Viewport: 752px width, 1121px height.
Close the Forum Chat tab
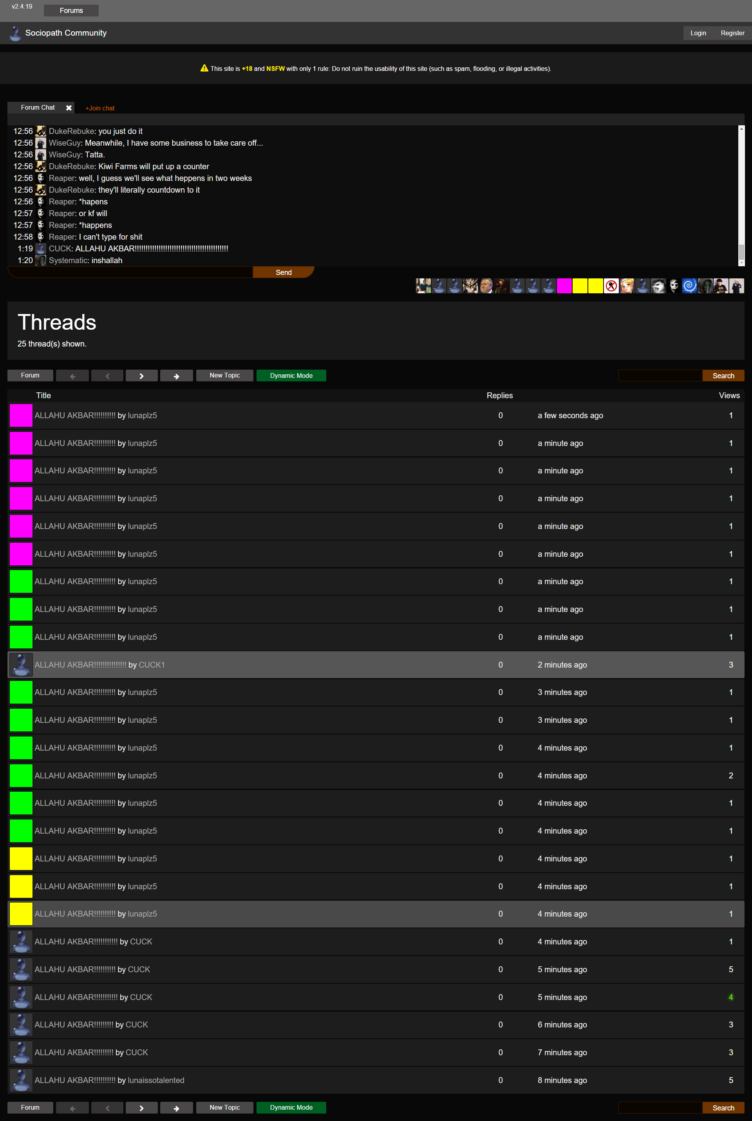[69, 108]
